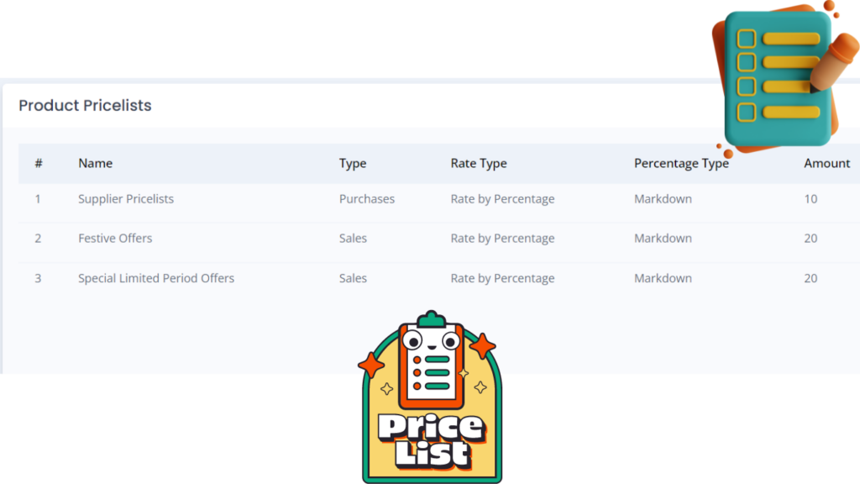This screenshot has width=860, height=484.
Task: Click Sales type for Festive Offers
Action: pos(353,238)
